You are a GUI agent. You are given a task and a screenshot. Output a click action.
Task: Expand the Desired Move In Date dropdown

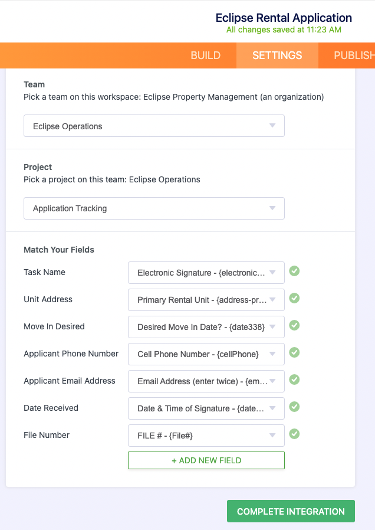point(206,327)
